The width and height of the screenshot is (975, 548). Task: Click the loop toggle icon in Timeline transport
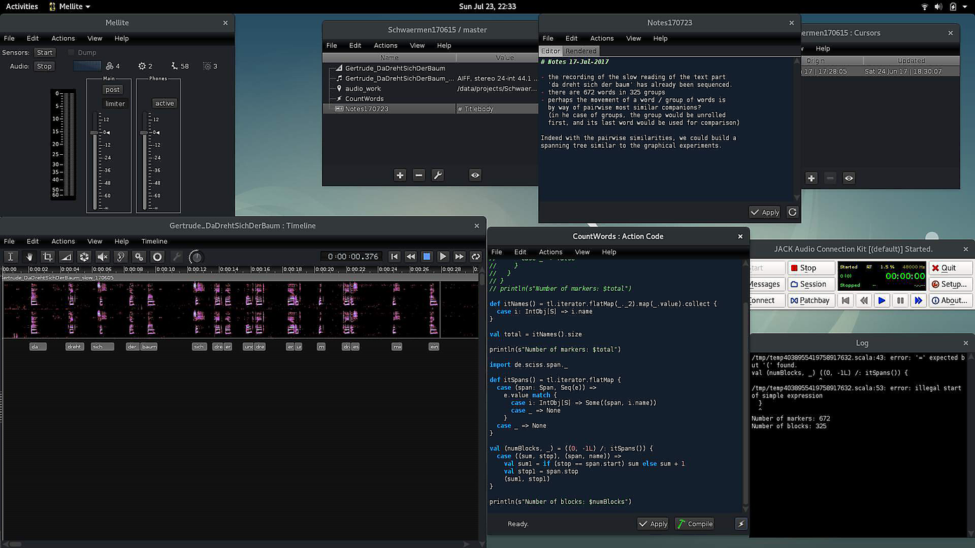pos(476,257)
